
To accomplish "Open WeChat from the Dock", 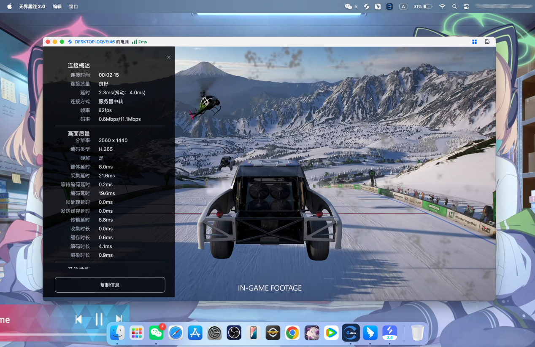I will coord(156,333).
